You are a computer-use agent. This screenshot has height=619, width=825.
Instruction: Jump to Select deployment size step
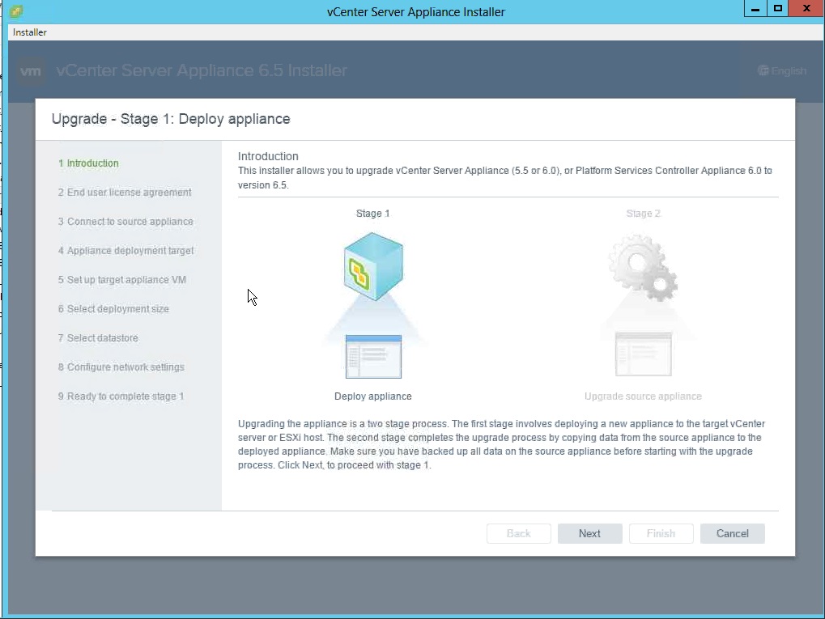pos(113,309)
